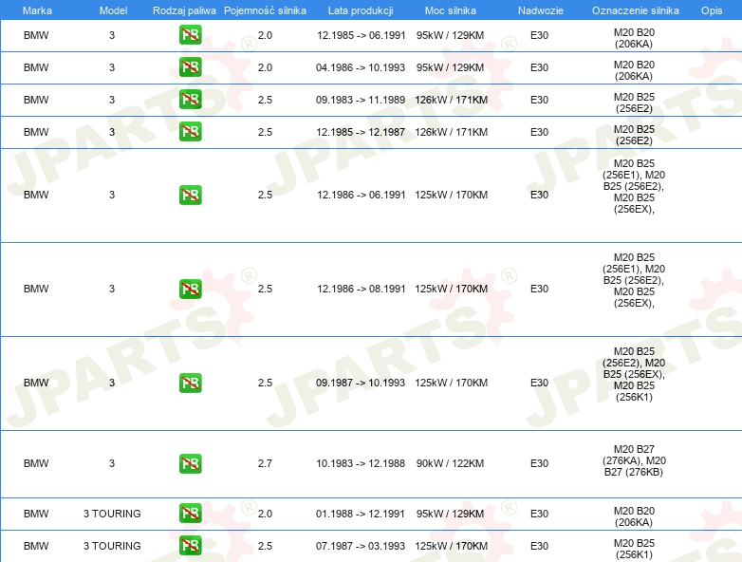The width and height of the screenshot is (742, 562).
Task: Click 125kW / 170KM in the 09.1987 -> 10.1993 row
Action: 451,383
